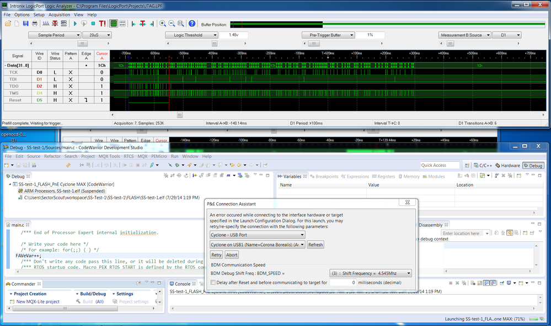The image size is (551, 326).
Task: Zoom in on LogicPort waveform
Action: (x=163, y=24)
